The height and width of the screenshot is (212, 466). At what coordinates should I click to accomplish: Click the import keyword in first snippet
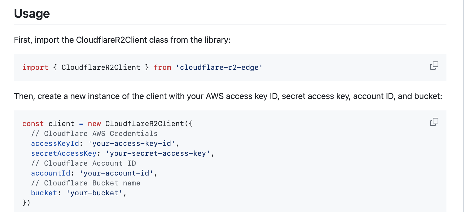(x=35, y=67)
